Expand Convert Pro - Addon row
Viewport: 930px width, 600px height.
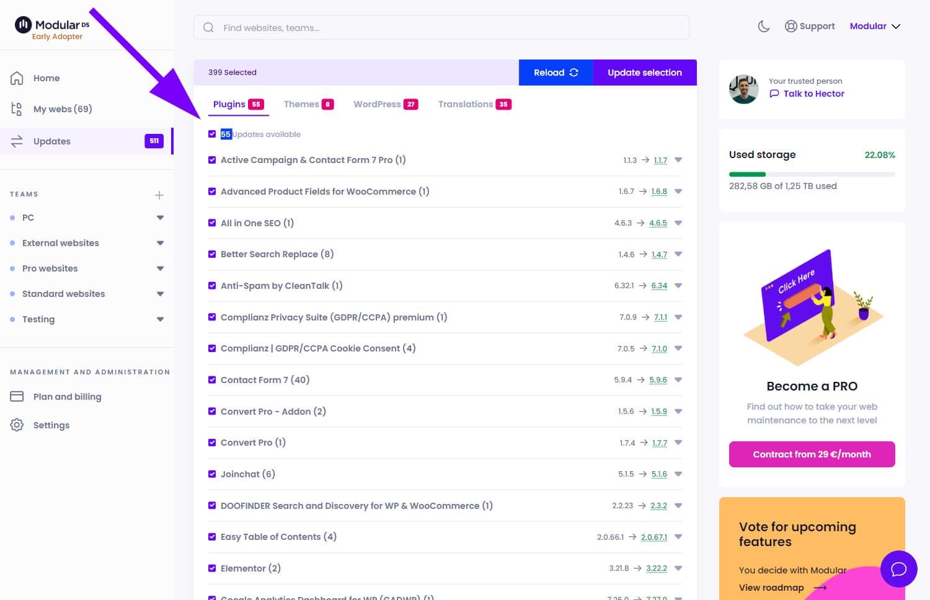(678, 412)
